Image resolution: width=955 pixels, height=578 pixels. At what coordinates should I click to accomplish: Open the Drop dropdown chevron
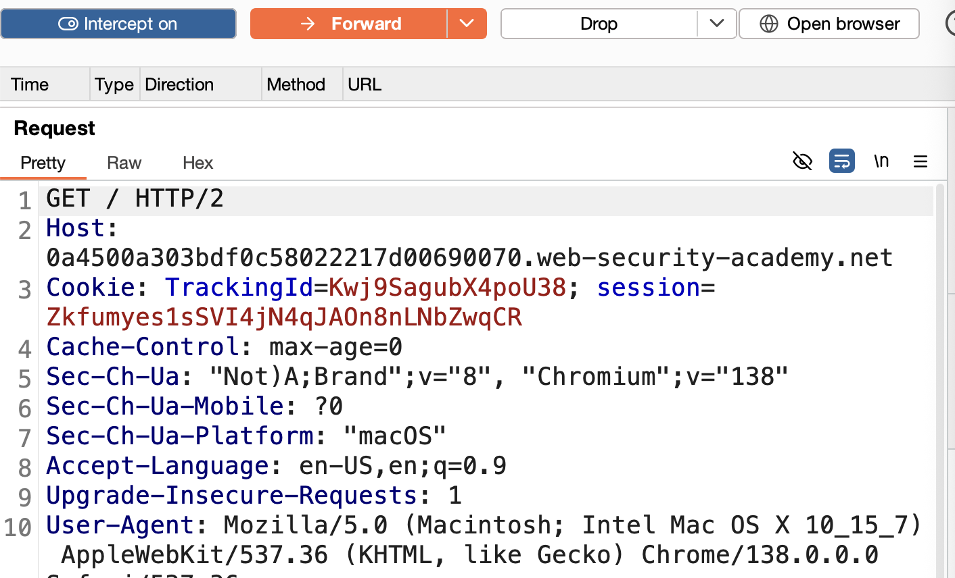717,24
